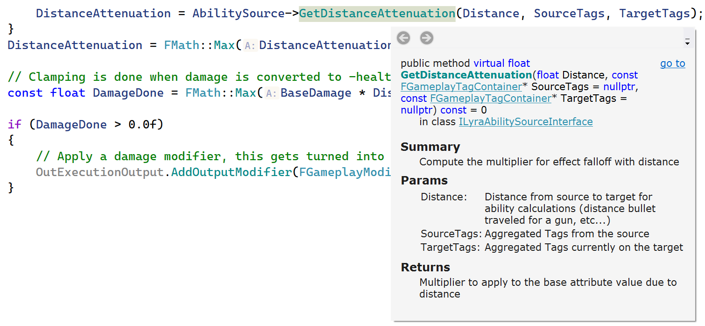
Task: Click the bold GetDistanceAttenuation name in the popup
Action: (x=465, y=75)
